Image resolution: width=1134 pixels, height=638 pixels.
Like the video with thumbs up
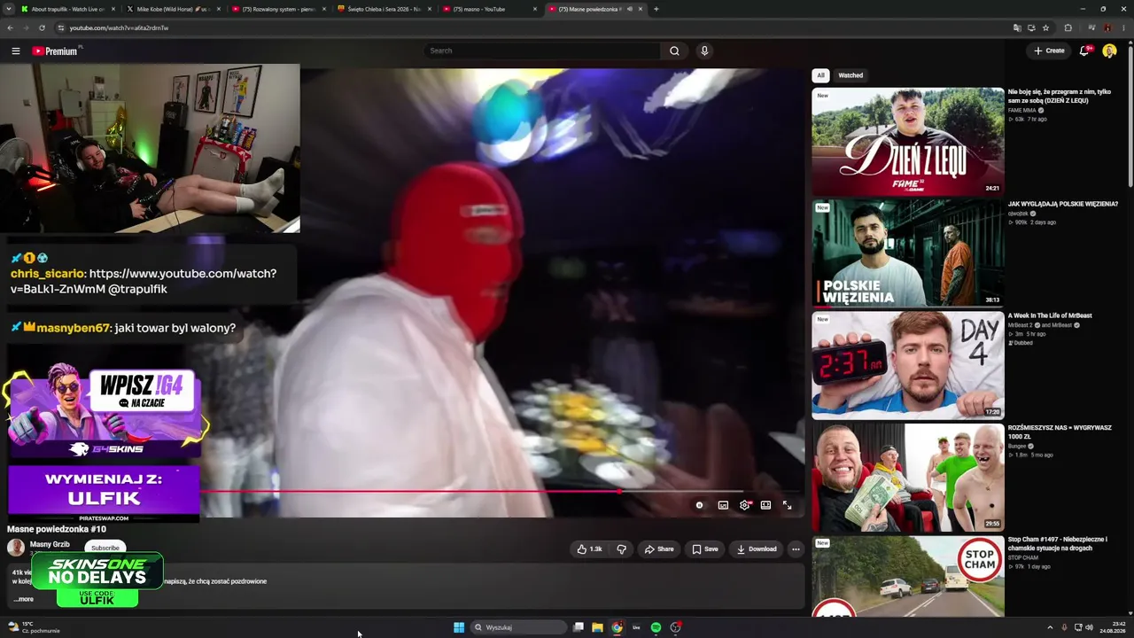(x=589, y=549)
